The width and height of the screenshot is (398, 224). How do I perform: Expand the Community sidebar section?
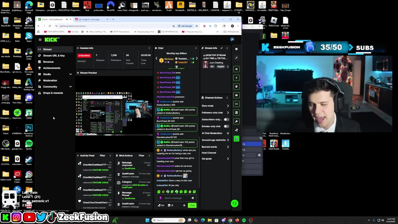pyautogui.click(x=70, y=87)
